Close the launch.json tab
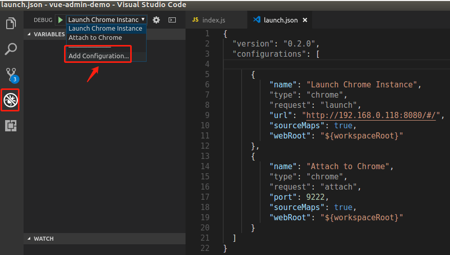 point(305,20)
